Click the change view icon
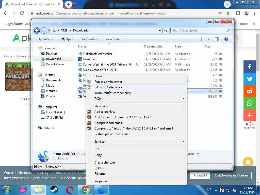Screen dimensions: 260x195 point(203,39)
